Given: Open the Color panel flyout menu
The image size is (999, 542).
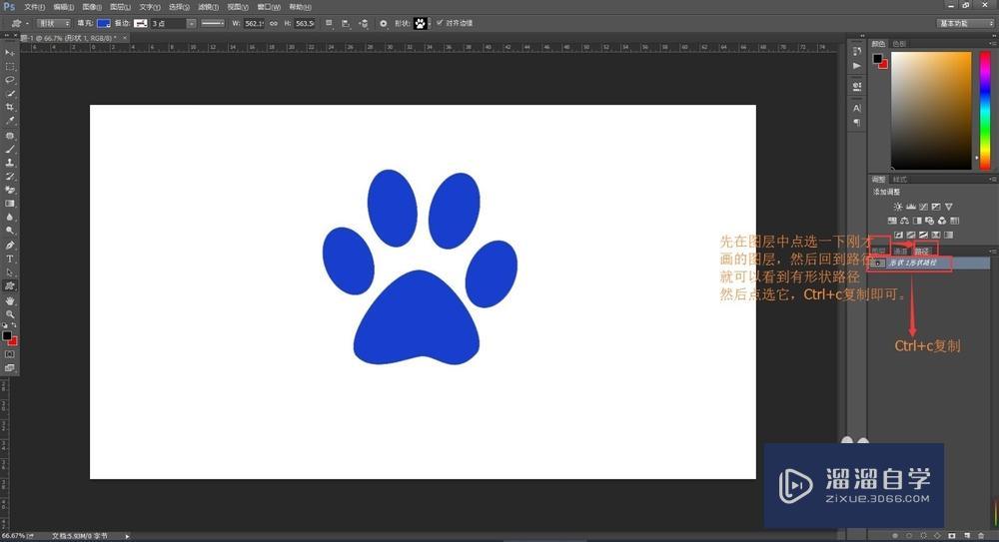Looking at the screenshot, I should pos(992,43).
